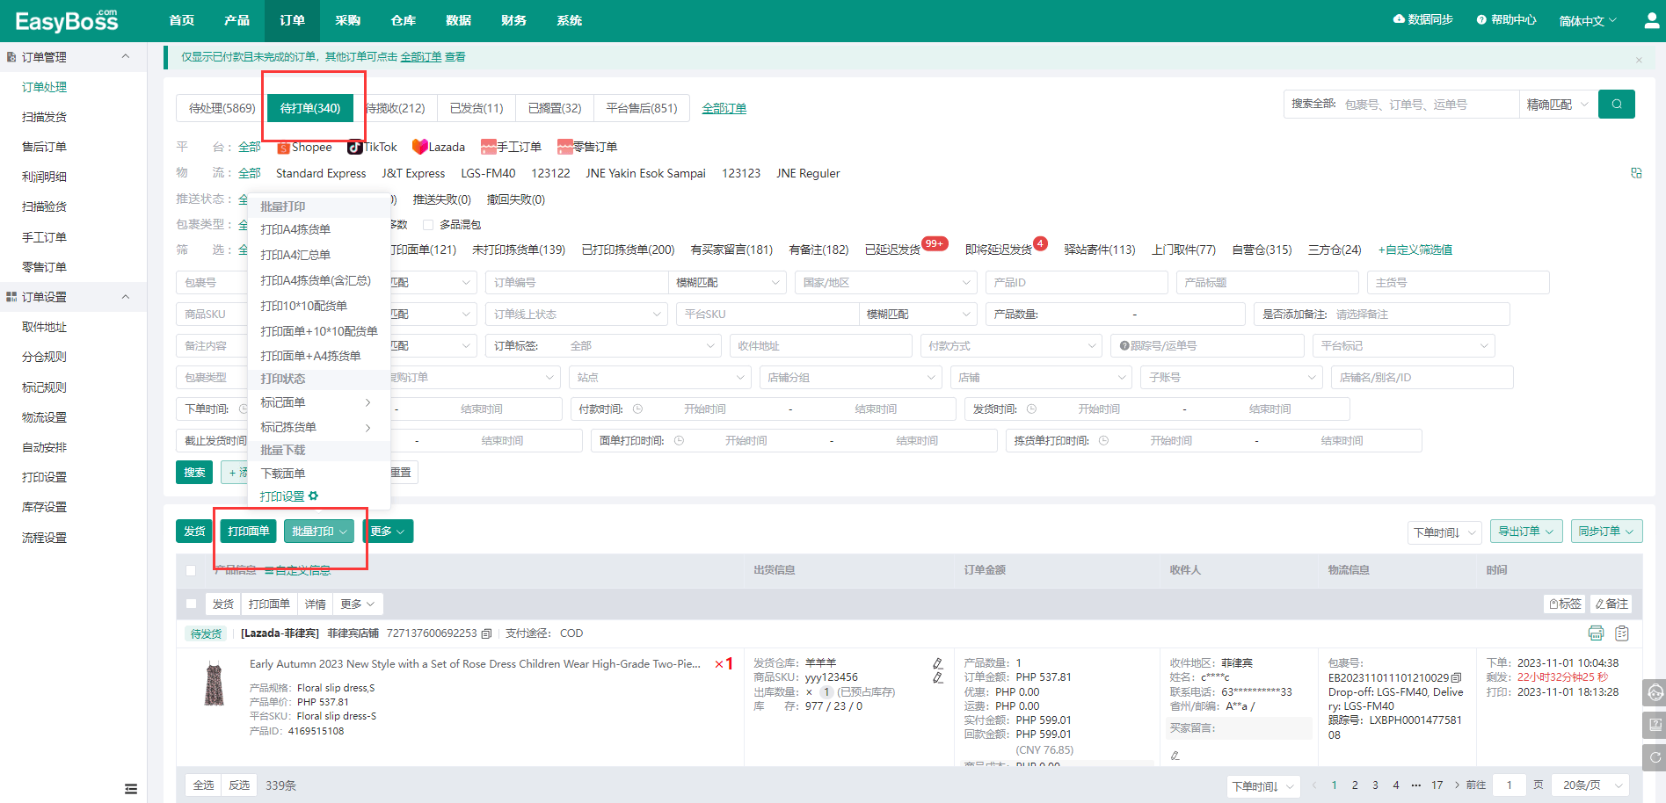Open the gear icon next to 打印设置
Screen dimensions: 1666x803
tap(313, 496)
